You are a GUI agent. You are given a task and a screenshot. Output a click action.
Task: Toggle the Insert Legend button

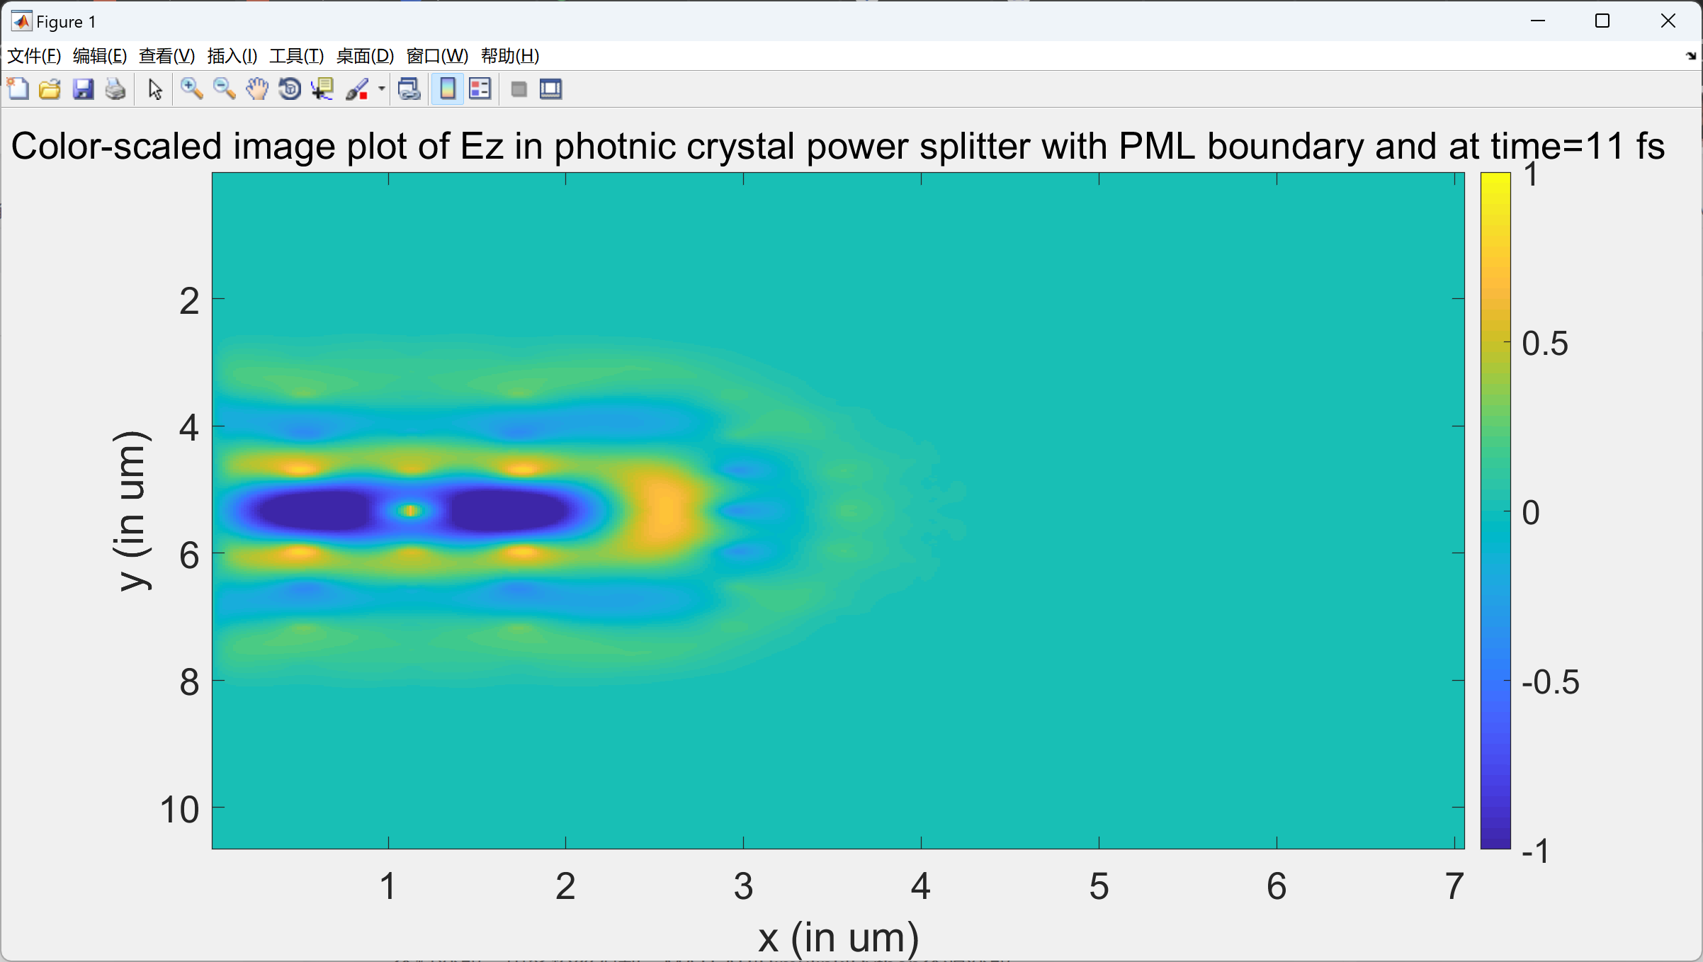(480, 89)
